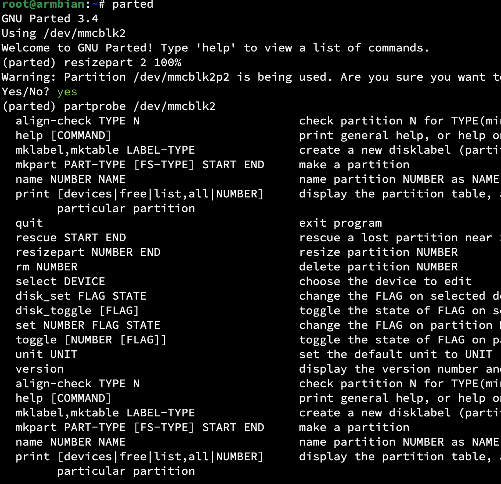Image resolution: width=501 pixels, height=484 pixels.
Task: Click the 'exit program' description text
Action: click(340, 223)
